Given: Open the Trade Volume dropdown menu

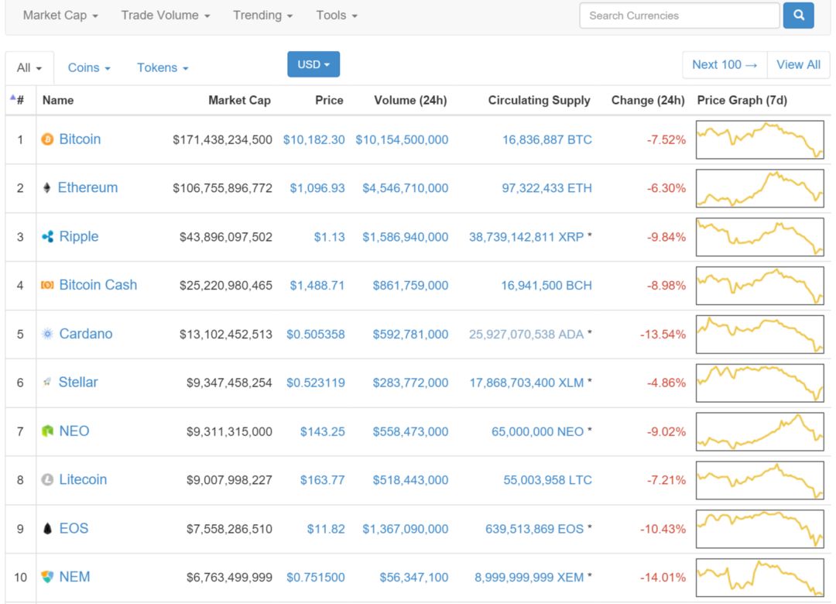Looking at the screenshot, I should [x=166, y=15].
